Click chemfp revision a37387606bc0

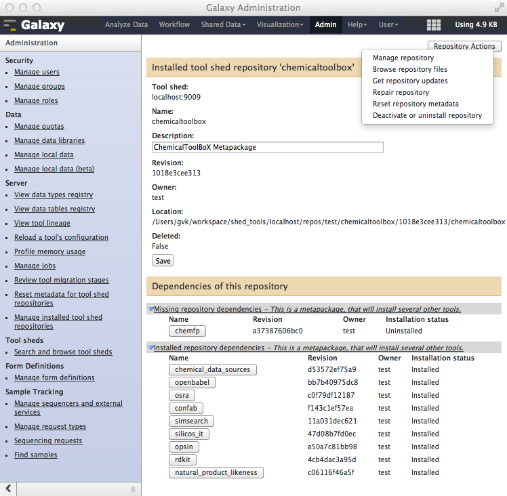(278, 331)
